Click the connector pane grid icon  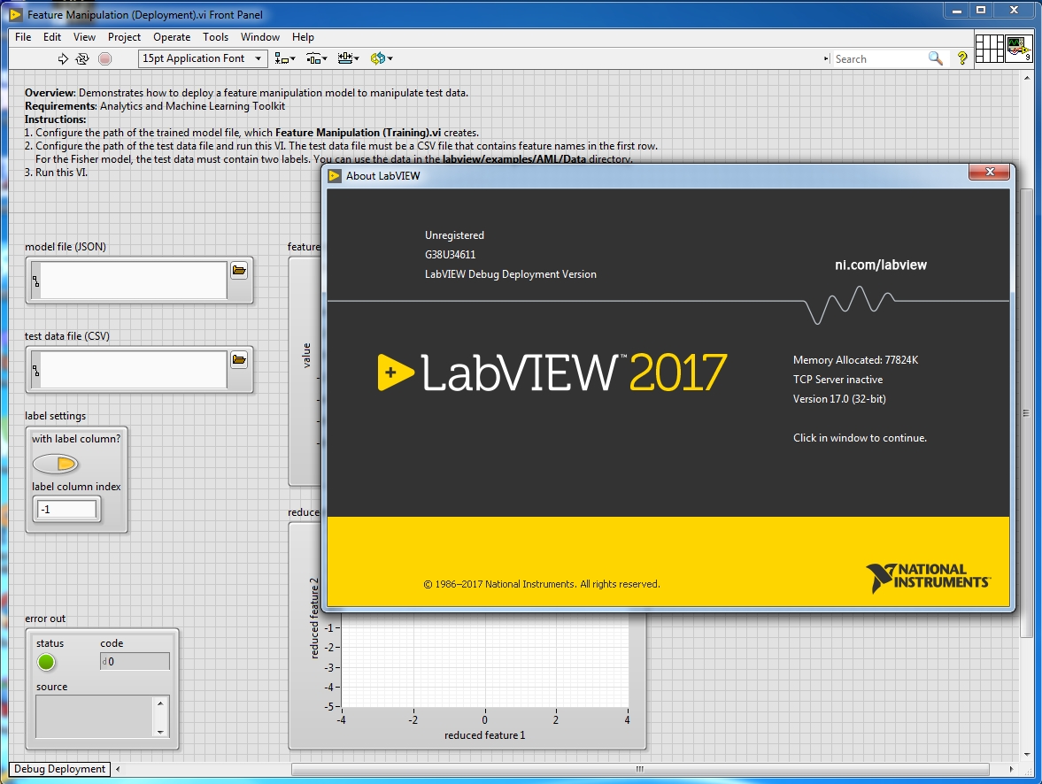[x=989, y=49]
